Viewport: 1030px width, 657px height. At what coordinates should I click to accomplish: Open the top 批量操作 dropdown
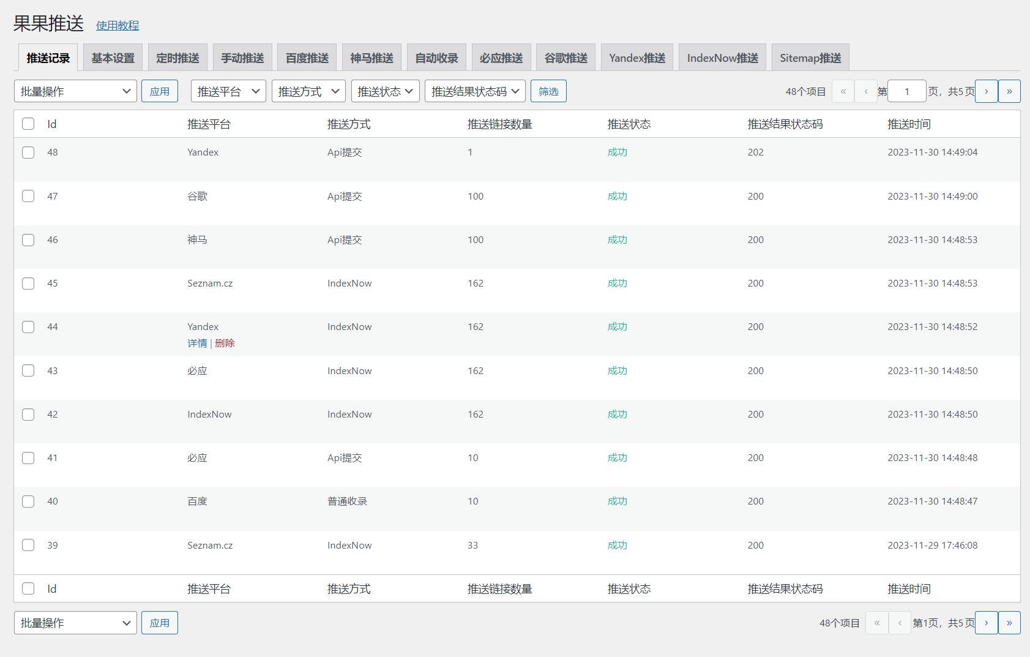[75, 91]
